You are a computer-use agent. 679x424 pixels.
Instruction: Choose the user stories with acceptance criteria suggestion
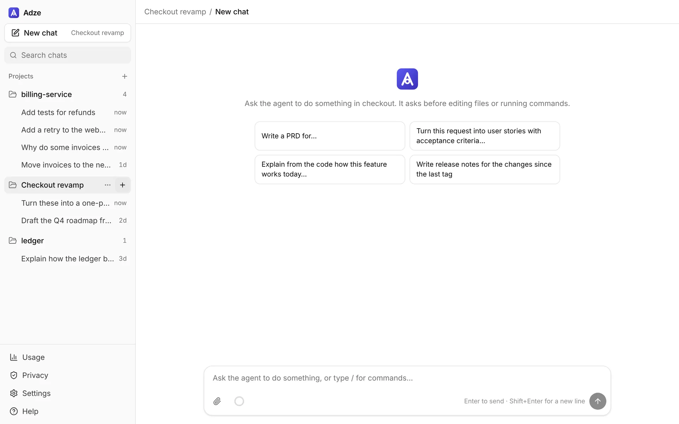484,136
